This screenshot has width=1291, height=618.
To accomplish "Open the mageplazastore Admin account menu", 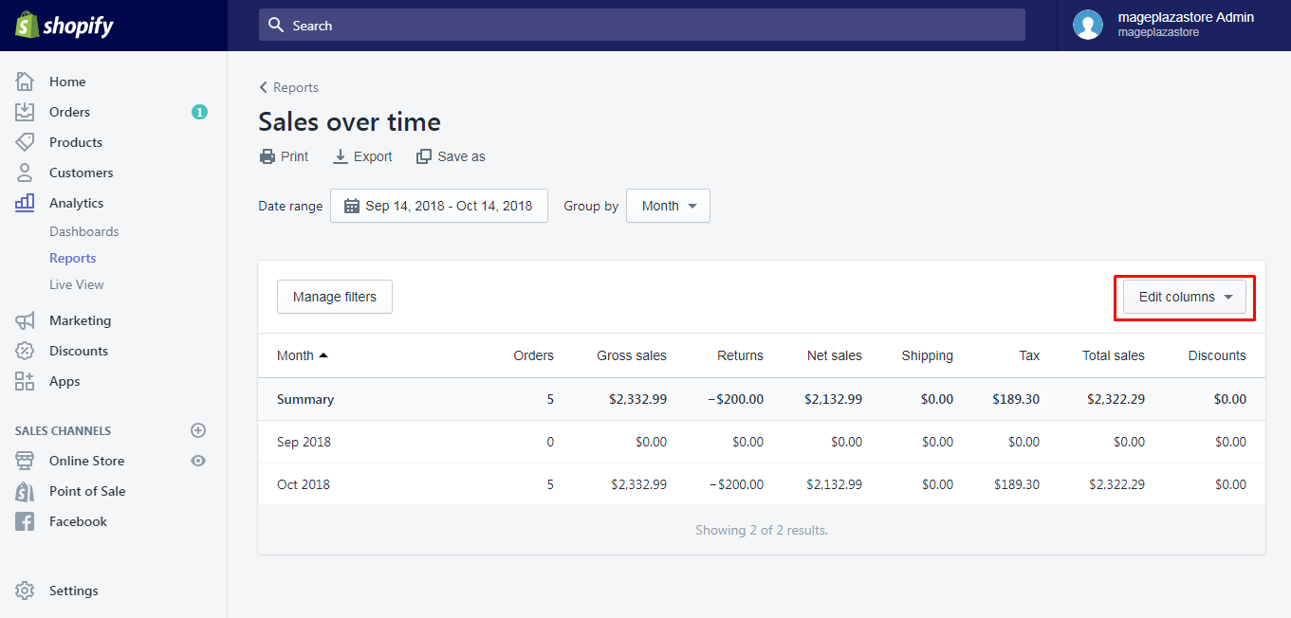I will [1173, 25].
